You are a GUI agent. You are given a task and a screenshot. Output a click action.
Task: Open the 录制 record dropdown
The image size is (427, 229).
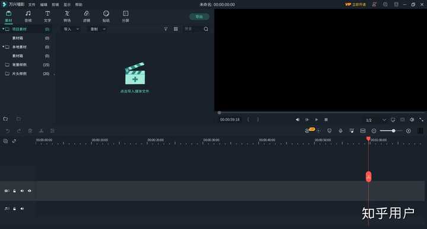pos(98,29)
